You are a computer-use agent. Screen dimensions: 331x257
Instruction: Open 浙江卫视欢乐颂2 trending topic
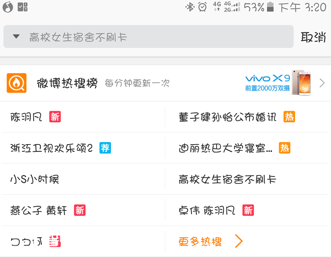[51, 148]
